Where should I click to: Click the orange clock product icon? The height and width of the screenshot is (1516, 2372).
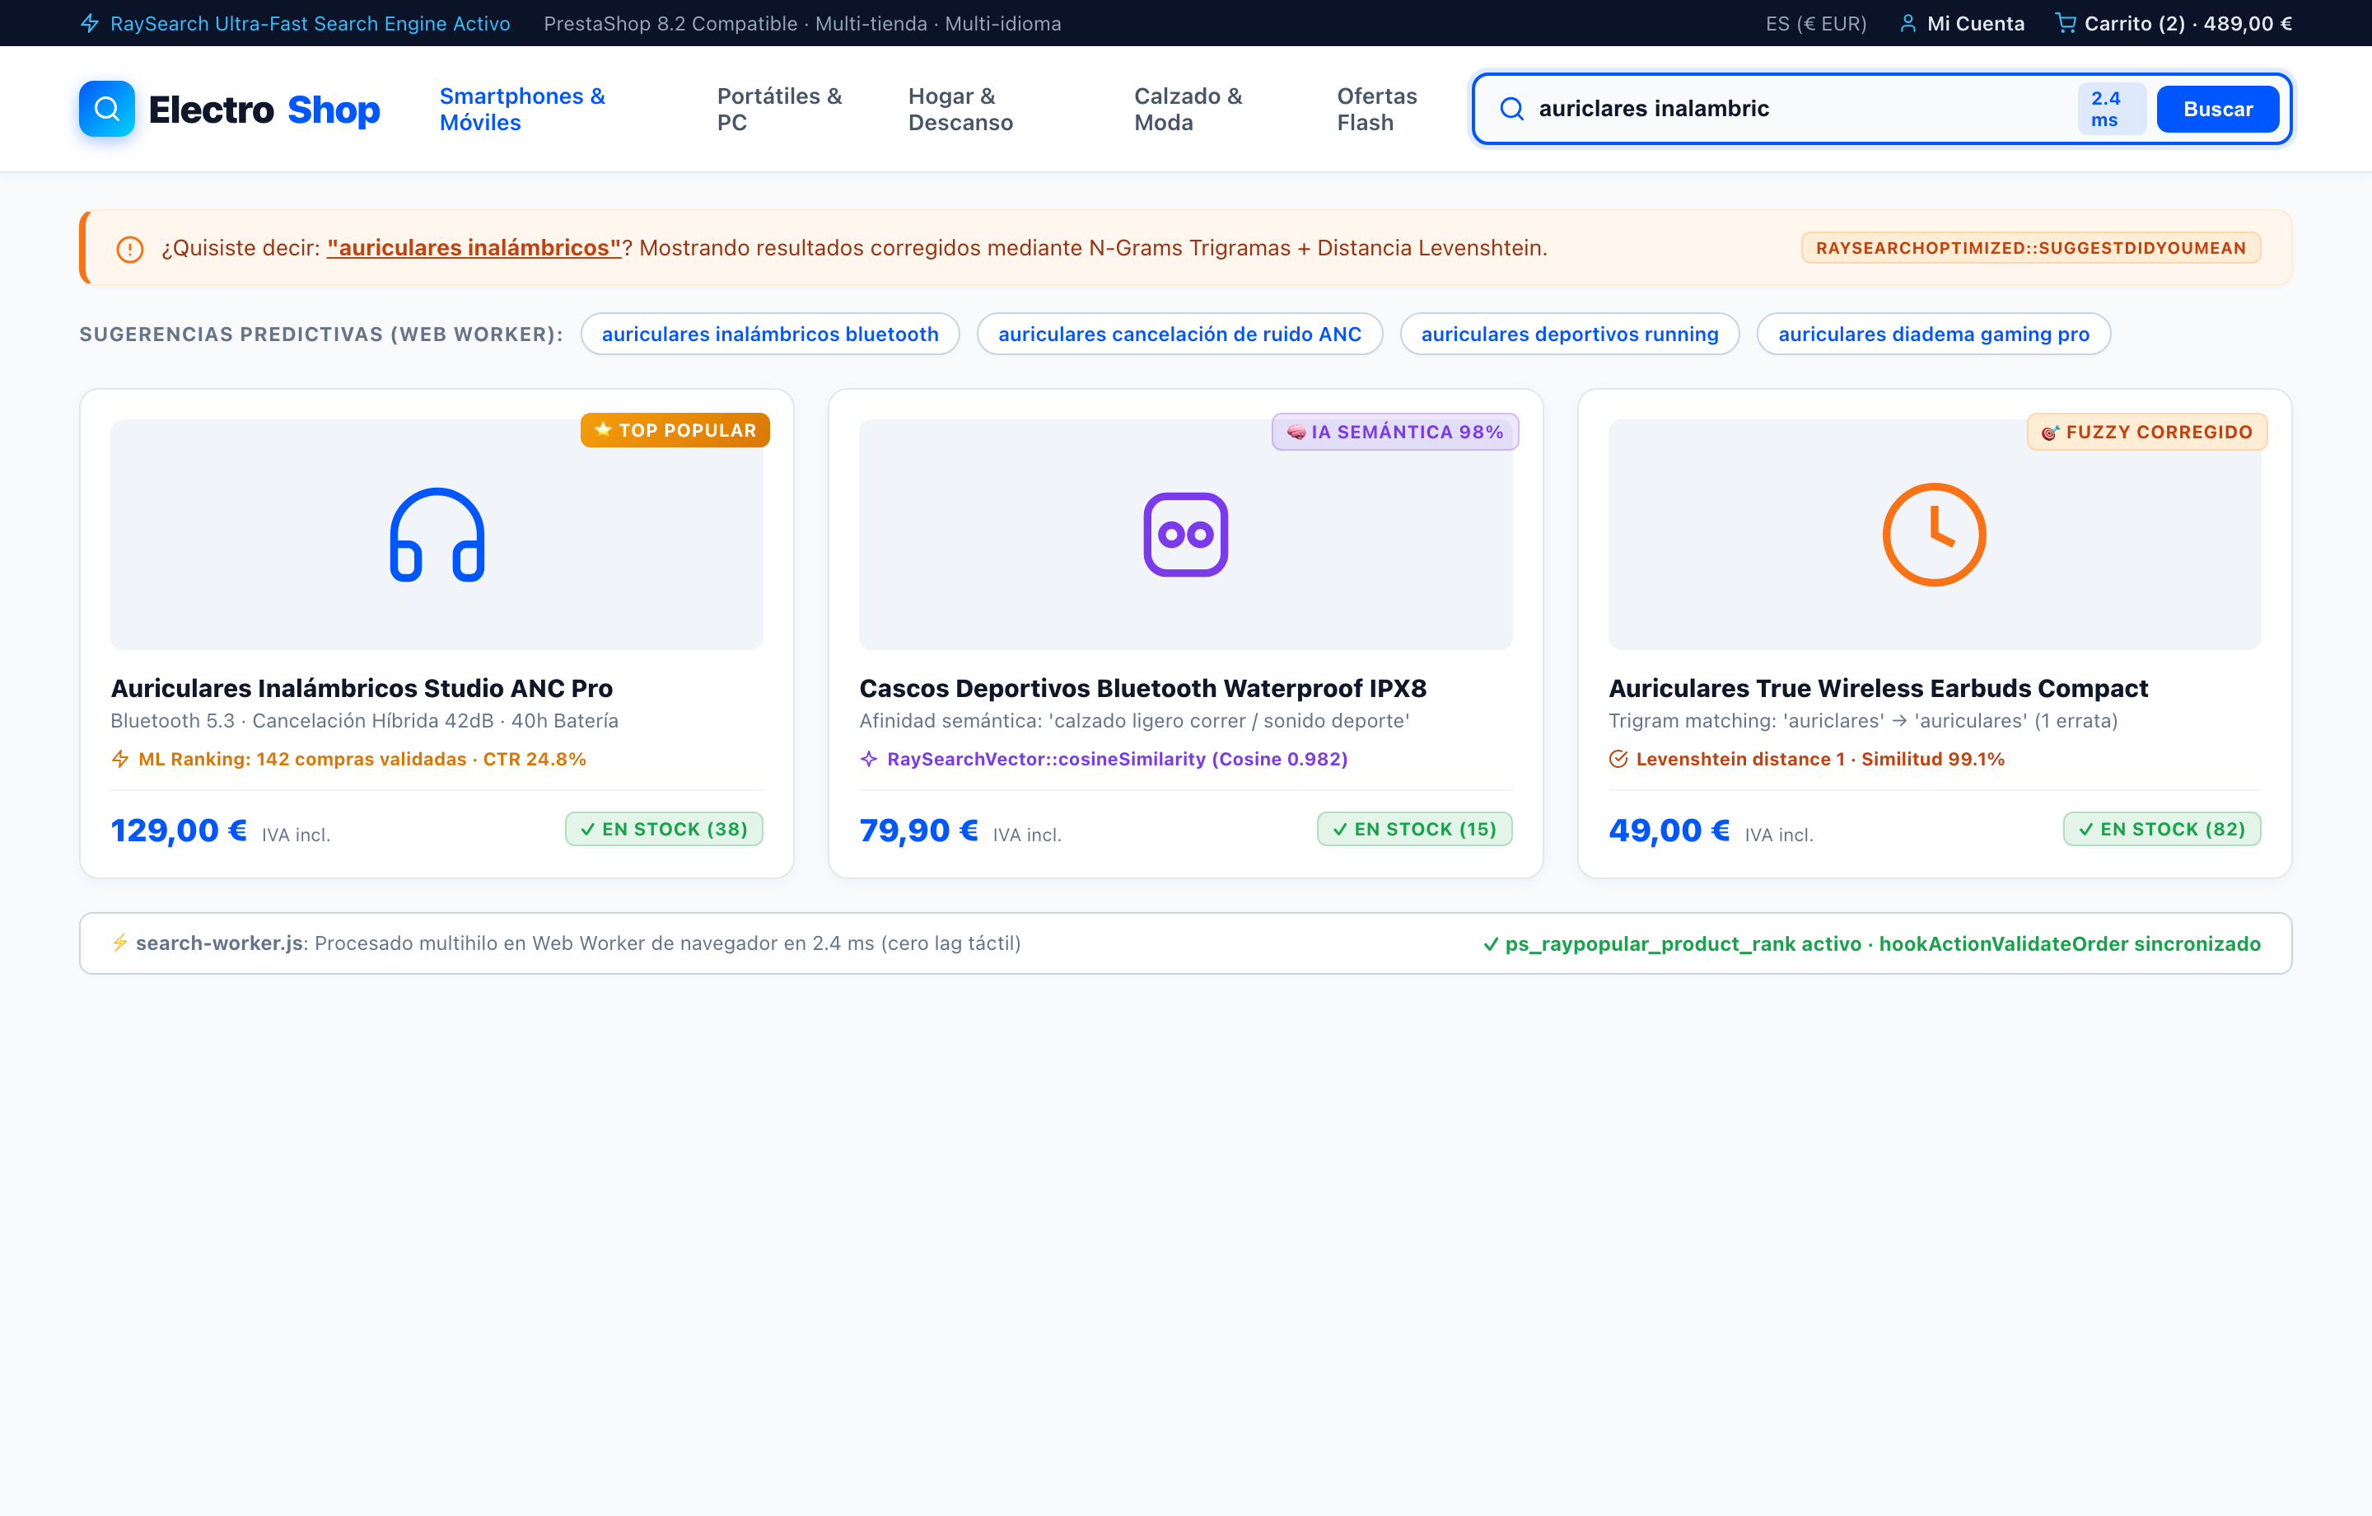tap(1934, 534)
